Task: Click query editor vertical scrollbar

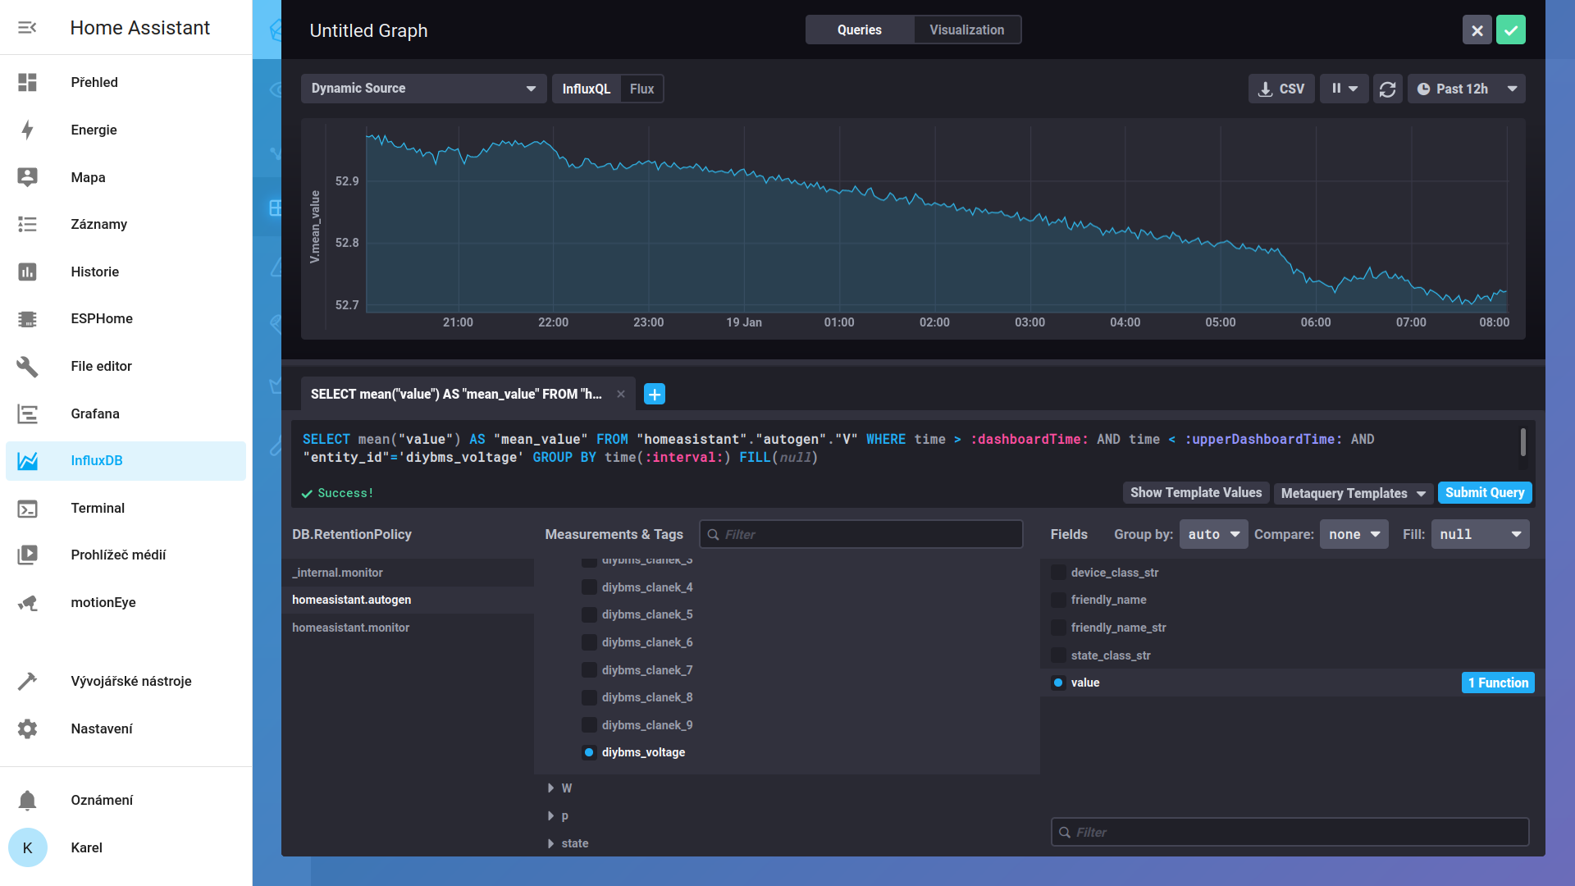Action: click(1522, 442)
